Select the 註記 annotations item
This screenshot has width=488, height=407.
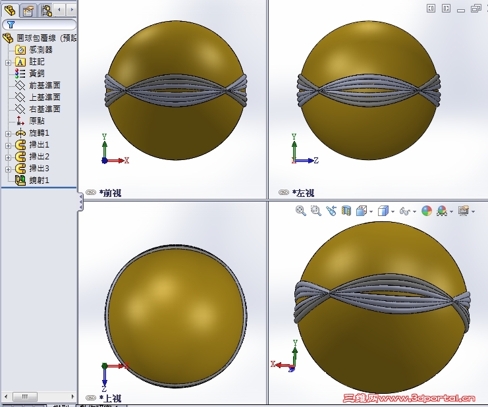click(37, 62)
